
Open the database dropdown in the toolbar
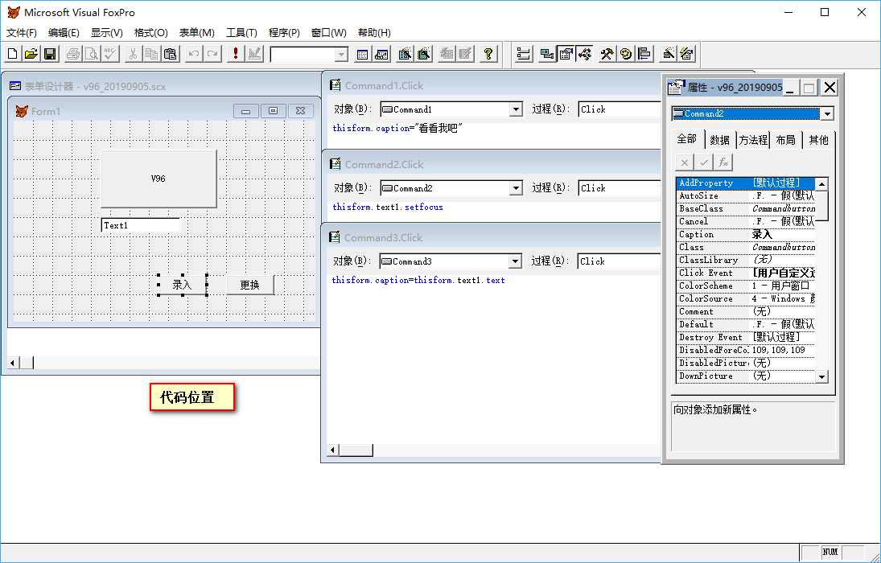341,55
